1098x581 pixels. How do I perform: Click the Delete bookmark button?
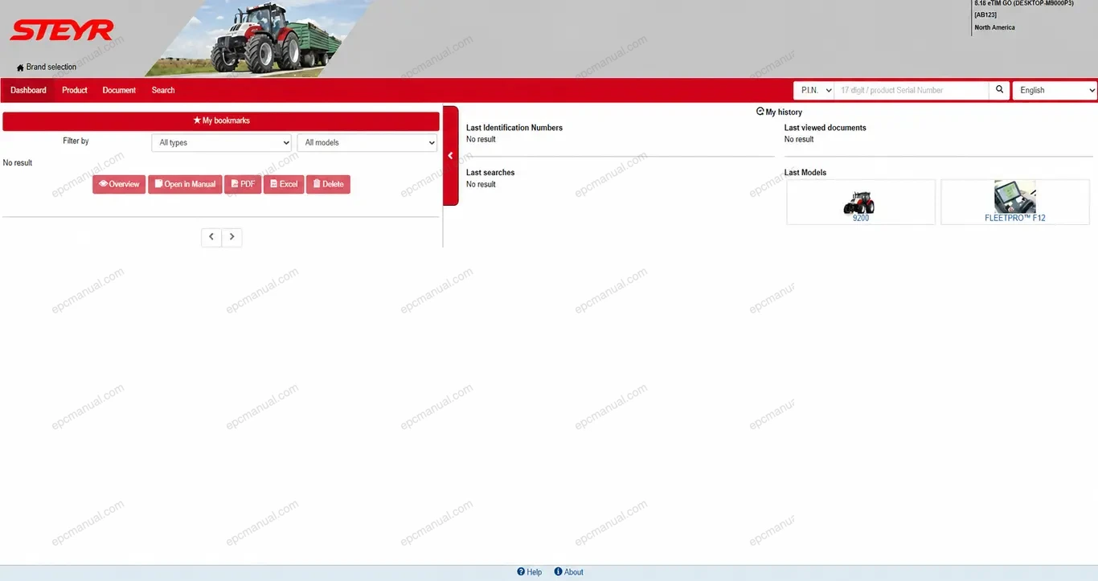pos(328,184)
